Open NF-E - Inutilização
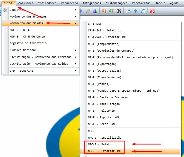The height and width of the screenshot is (157, 184). point(131,104)
